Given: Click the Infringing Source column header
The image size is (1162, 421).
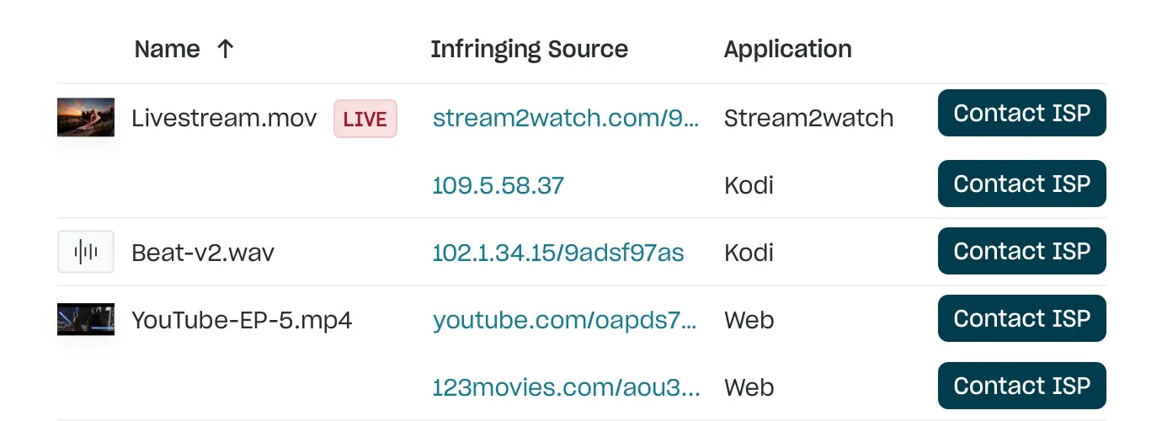Looking at the screenshot, I should tap(529, 49).
